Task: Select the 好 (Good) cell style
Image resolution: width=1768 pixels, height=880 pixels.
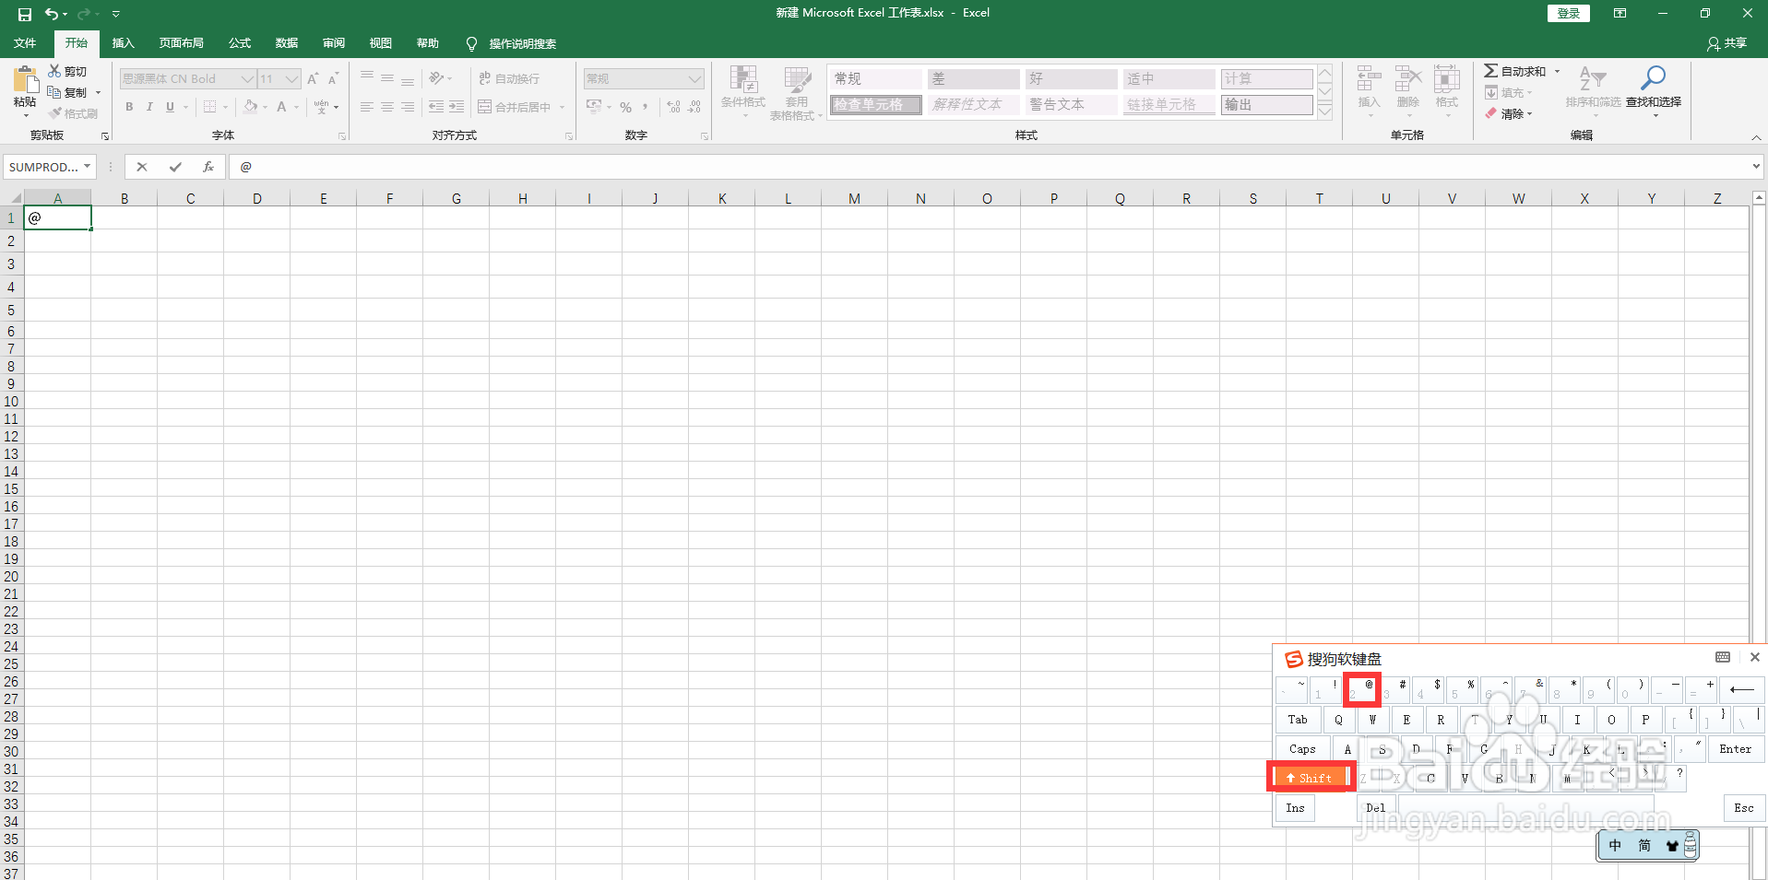Action: [1072, 78]
